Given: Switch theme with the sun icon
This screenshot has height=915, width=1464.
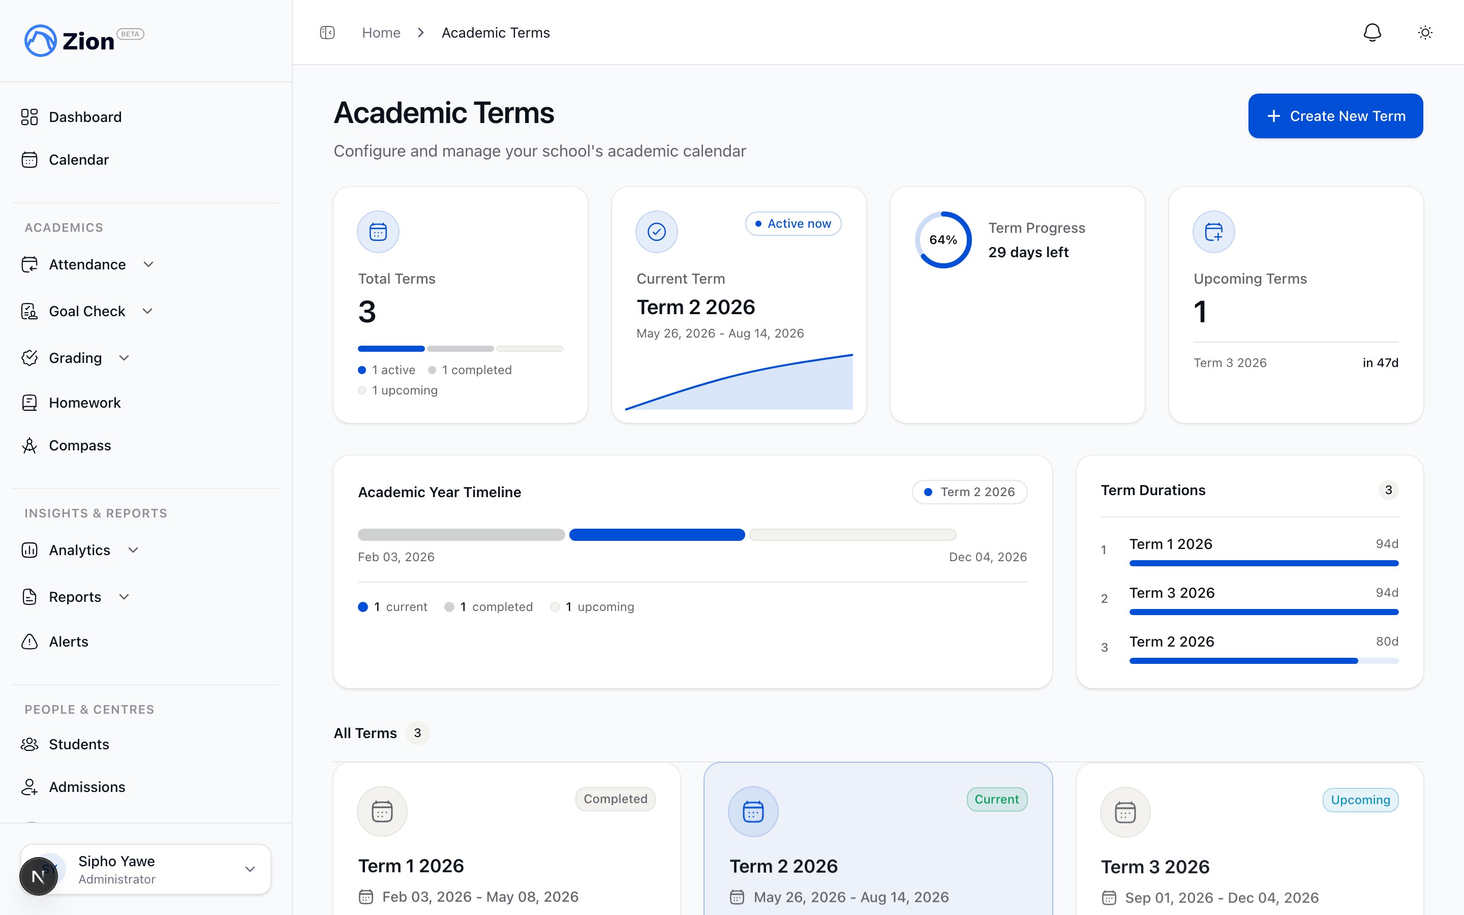Looking at the screenshot, I should 1425,33.
